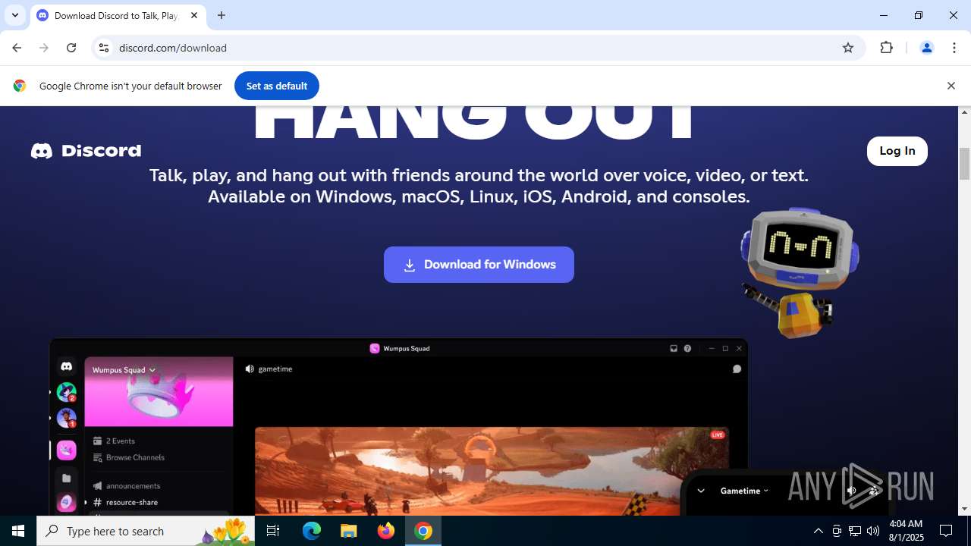This screenshot has height=546, width=971.
Task: Click the chat bubble icon in preview
Action: [x=737, y=369]
